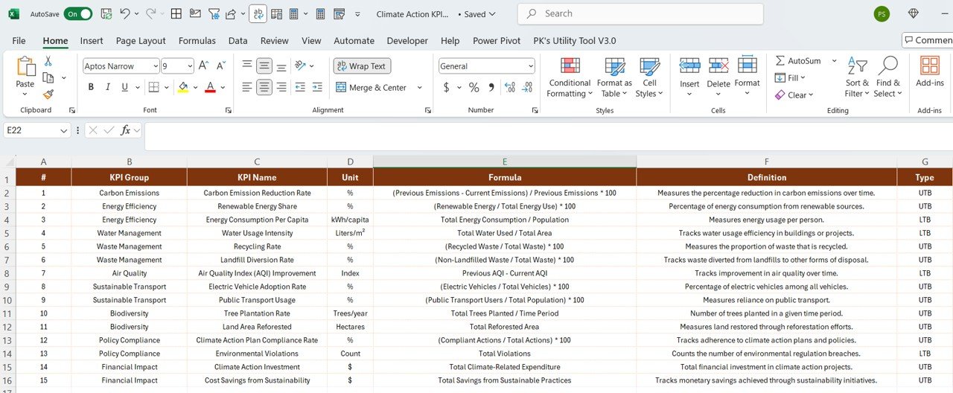The image size is (953, 393).
Task: Toggle the Wrap Text button
Action: pyautogui.click(x=361, y=66)
